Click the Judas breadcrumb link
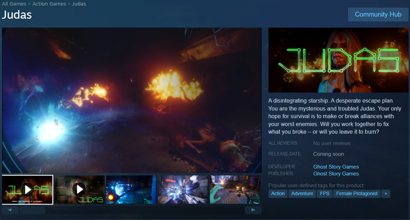The image size is (410, 220). tap(79, 4)
